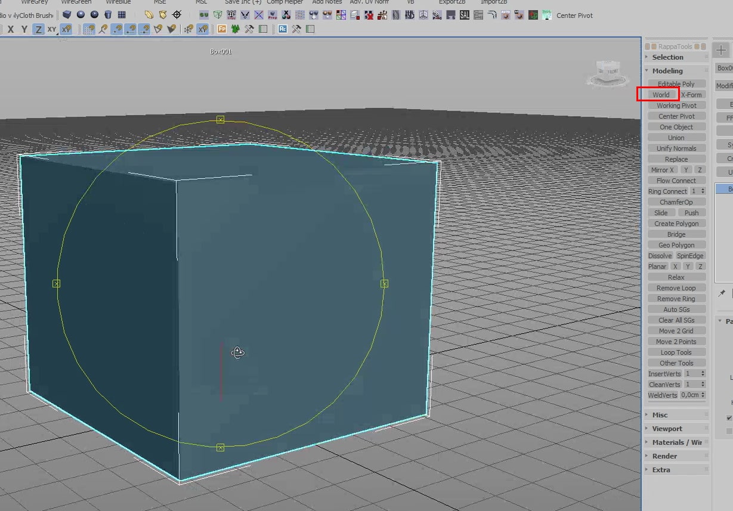Click the Save Inc (+) toolbar item
The image size is (733, 511).
tap(243, 2)
